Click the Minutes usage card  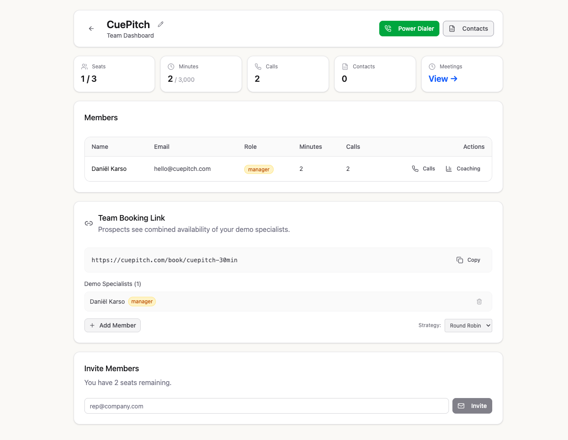(201, 74)
